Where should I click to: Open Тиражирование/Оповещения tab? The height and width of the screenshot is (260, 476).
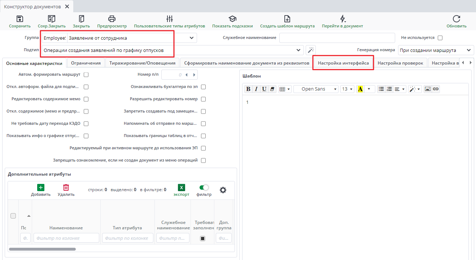(x=142, y=63)
